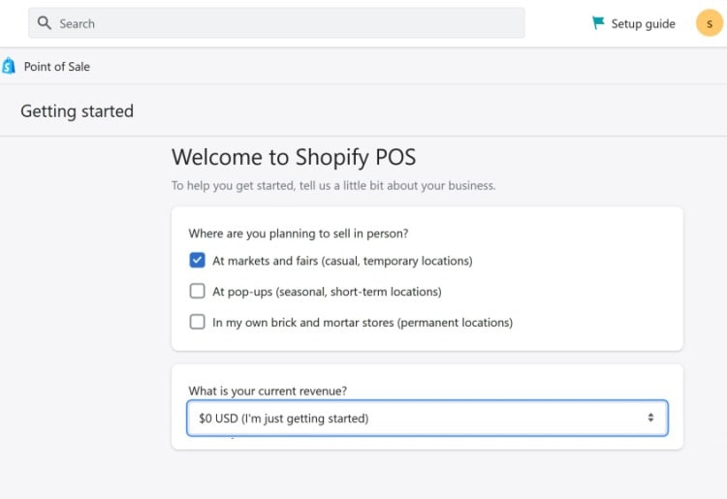
Task: Open the account avatar menu
Action: tap(709, 22)
